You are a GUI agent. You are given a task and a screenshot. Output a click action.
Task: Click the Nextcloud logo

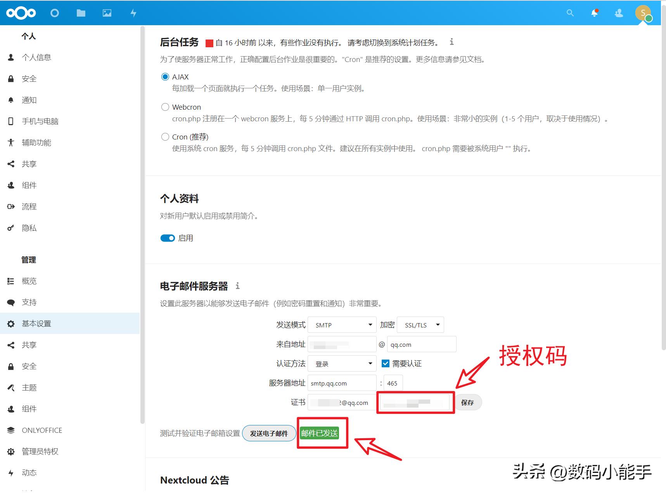pos(21,13)
